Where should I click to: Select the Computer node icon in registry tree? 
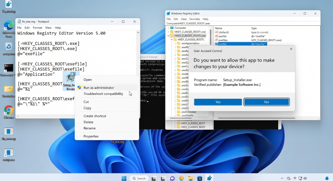click(x=172, y=28)
